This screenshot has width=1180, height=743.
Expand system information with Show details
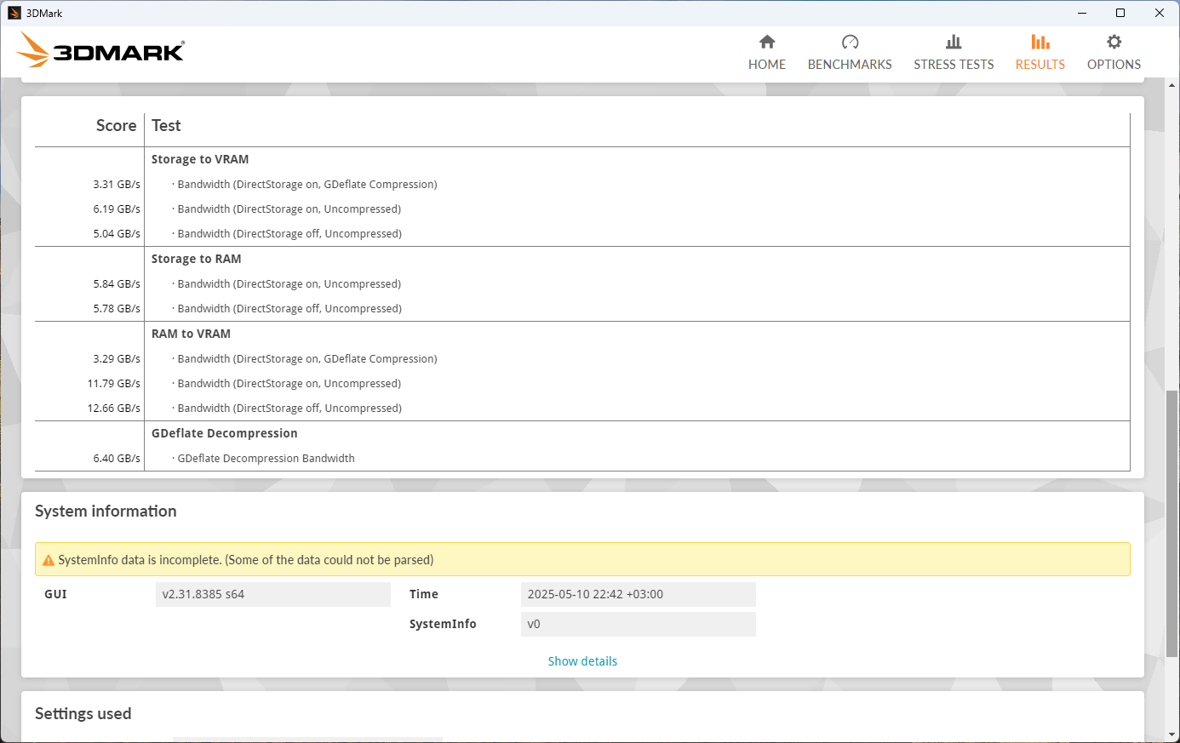[582, 661]
